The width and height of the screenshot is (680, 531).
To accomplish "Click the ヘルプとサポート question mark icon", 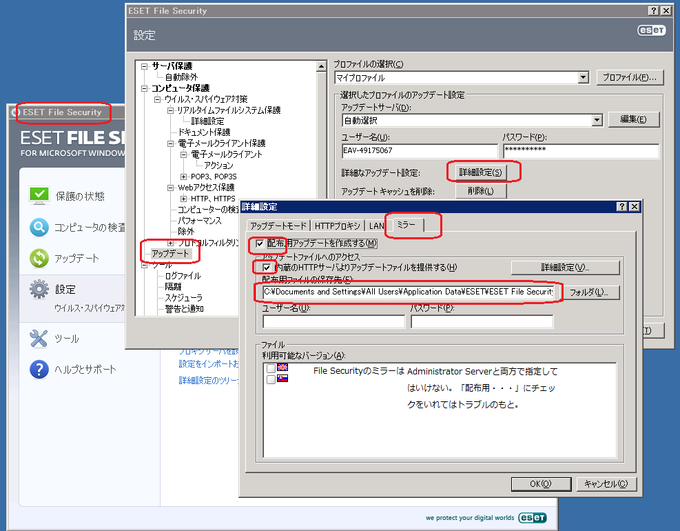I will click(x=39, y=370).
